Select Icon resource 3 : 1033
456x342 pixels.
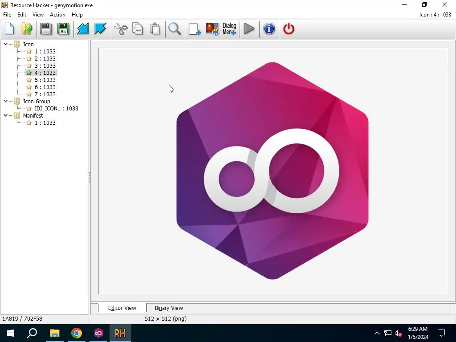click(x=45, y=66)
